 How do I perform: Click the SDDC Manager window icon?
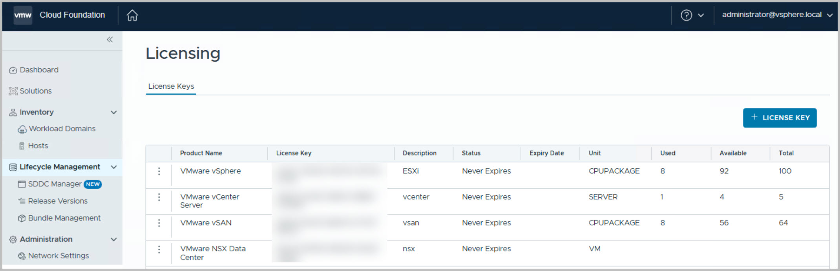tap(22, 184)
